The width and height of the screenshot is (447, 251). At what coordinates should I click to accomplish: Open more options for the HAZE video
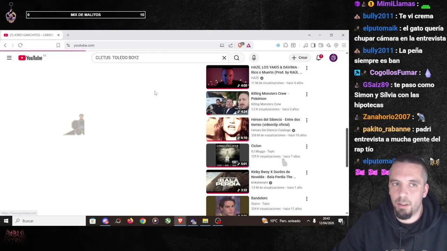tap(307, 68)
